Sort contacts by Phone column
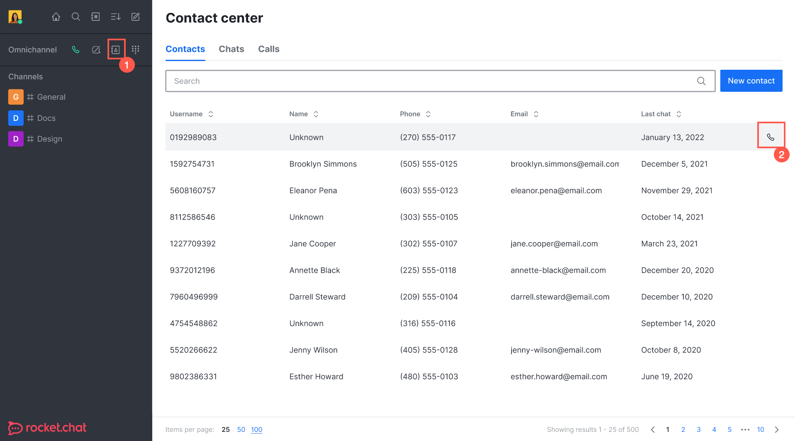795x441 pixels. point(415,114)
